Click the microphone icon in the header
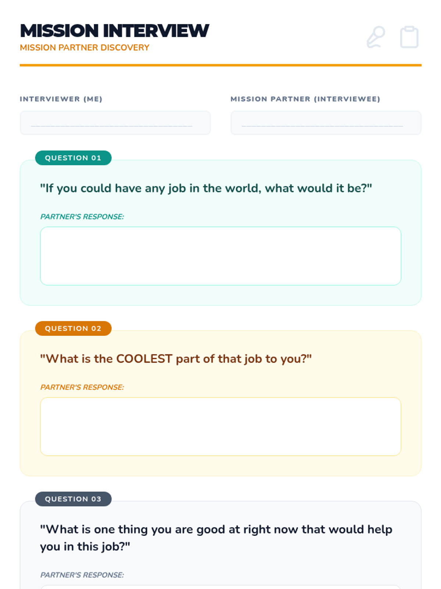The height and width of the screenshot is (589, 441). 376,37
